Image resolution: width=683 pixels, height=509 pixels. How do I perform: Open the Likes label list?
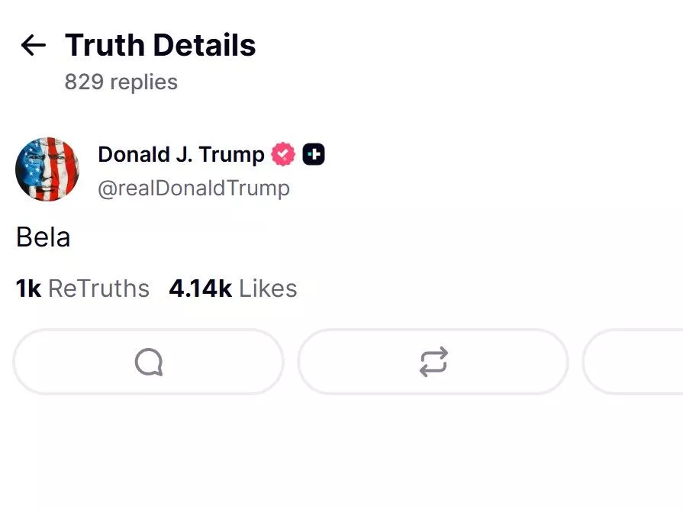coord(268,288)
